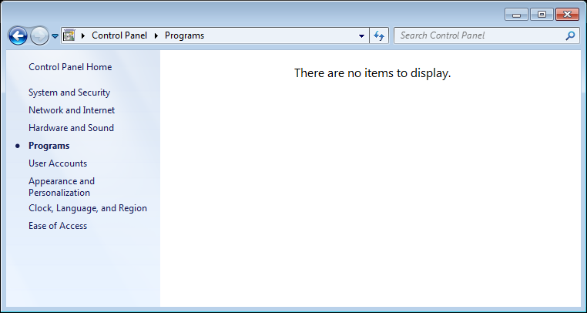Screen dimensions: 587x313
Task: Minimize the Control Panel window
Action: click(x=517, y=14)
